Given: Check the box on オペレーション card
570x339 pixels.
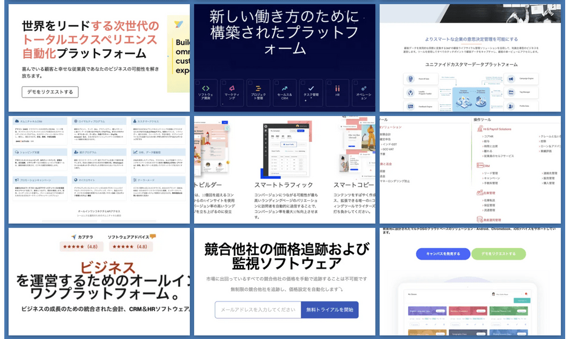Looking at the screenshot, I should point(356,83).
